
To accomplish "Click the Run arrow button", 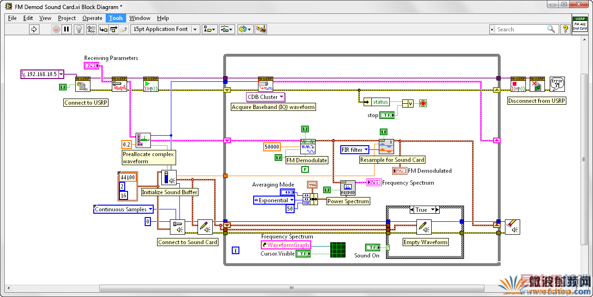I will [34, 30].
